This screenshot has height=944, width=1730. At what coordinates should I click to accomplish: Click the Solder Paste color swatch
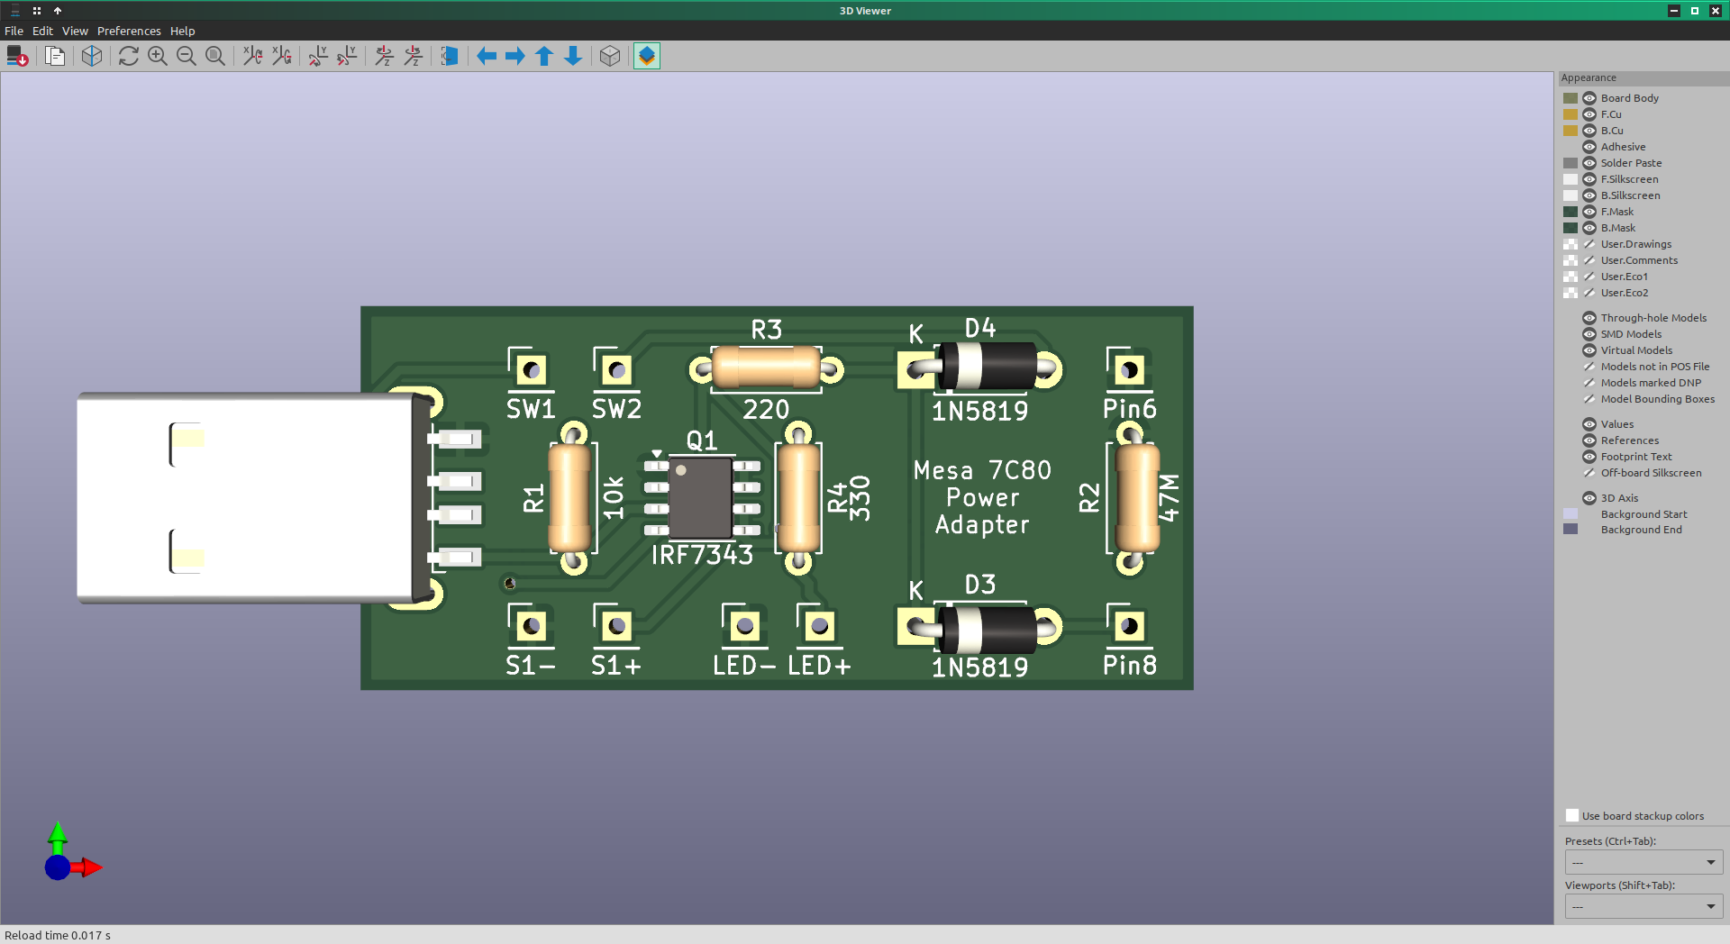1571,163
